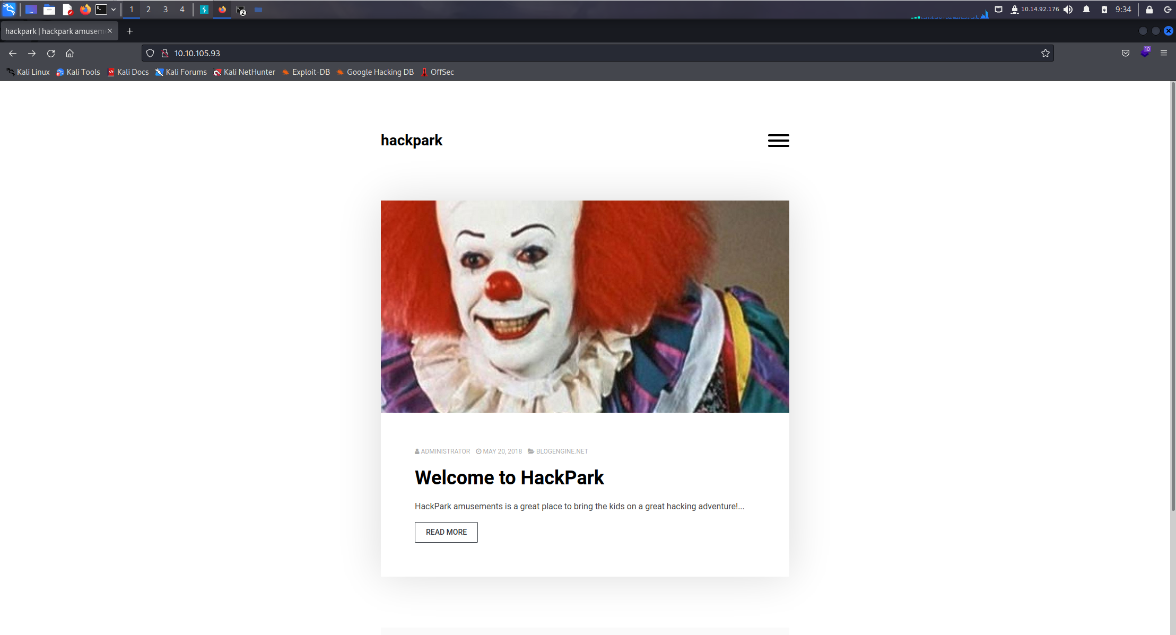Mute the volume from the system tray
This screenshot has height=635, width=1176.
(x=1068, y=10)
